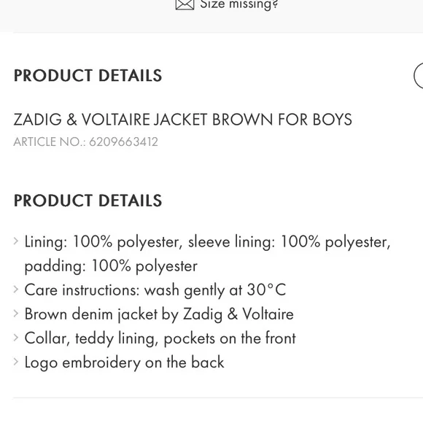The height and width of the screenshot is (423, 423).
Task: Select the Zadig & Voltaire jacket title
Action: [182, 119]
